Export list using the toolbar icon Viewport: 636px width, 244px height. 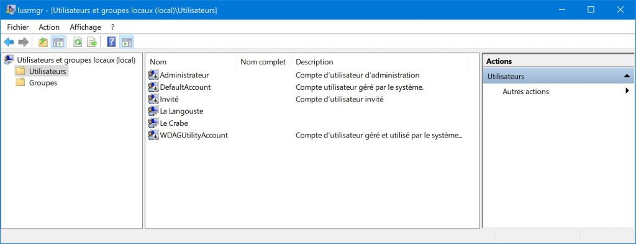pyautogui.click(x=92, y=42)
